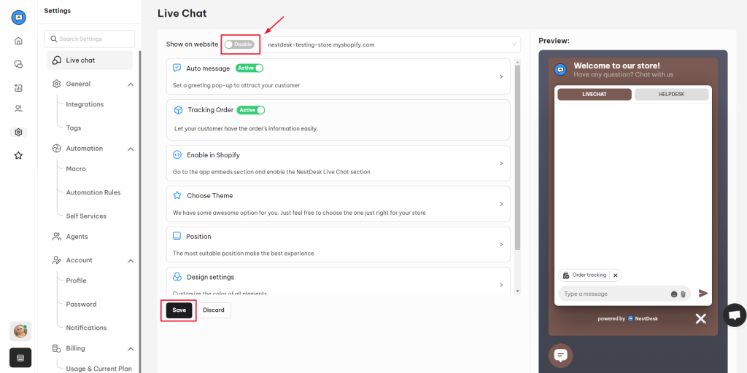Screen dimensions: 747x373
Task: Expand the Position card arrow
Action: click(x=501, y=244)
